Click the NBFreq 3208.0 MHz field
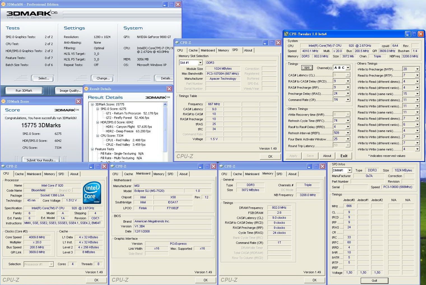 point(410,56)
